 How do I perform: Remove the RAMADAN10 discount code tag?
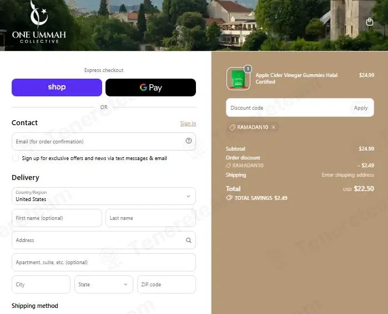tap(274, 127)
